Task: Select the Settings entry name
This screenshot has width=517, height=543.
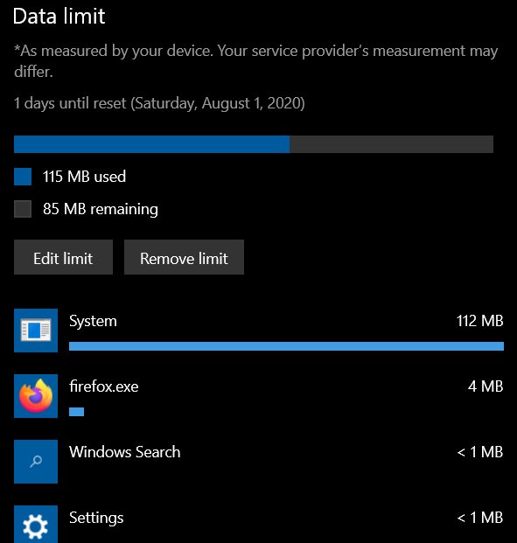Action: pos(96,518)
